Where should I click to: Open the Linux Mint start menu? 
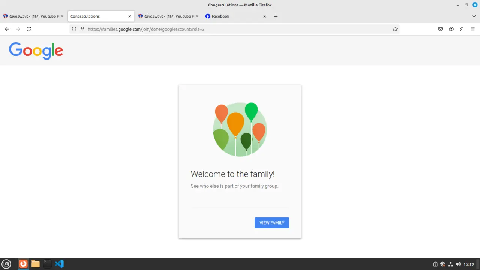click(6, 264)
